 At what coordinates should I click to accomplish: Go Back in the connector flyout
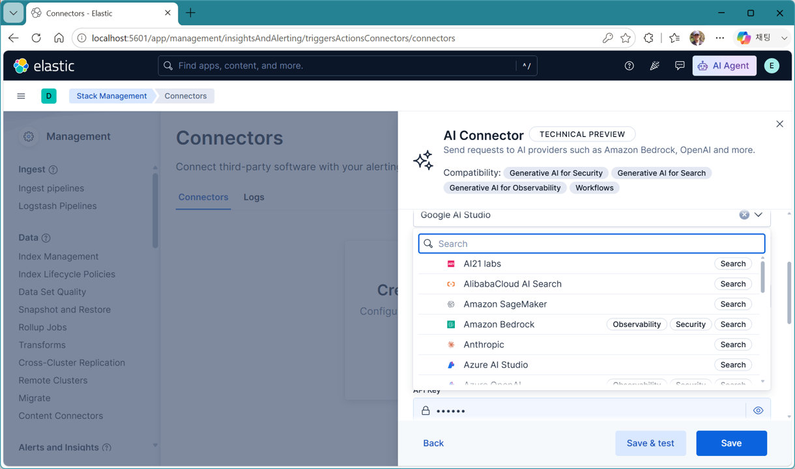[433, 443]
